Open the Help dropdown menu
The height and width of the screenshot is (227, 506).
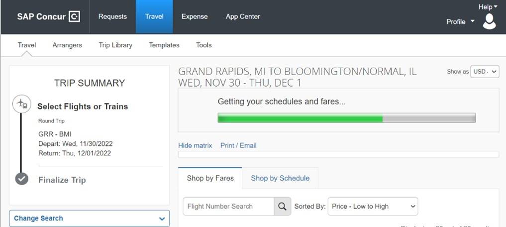pos(488,7)
